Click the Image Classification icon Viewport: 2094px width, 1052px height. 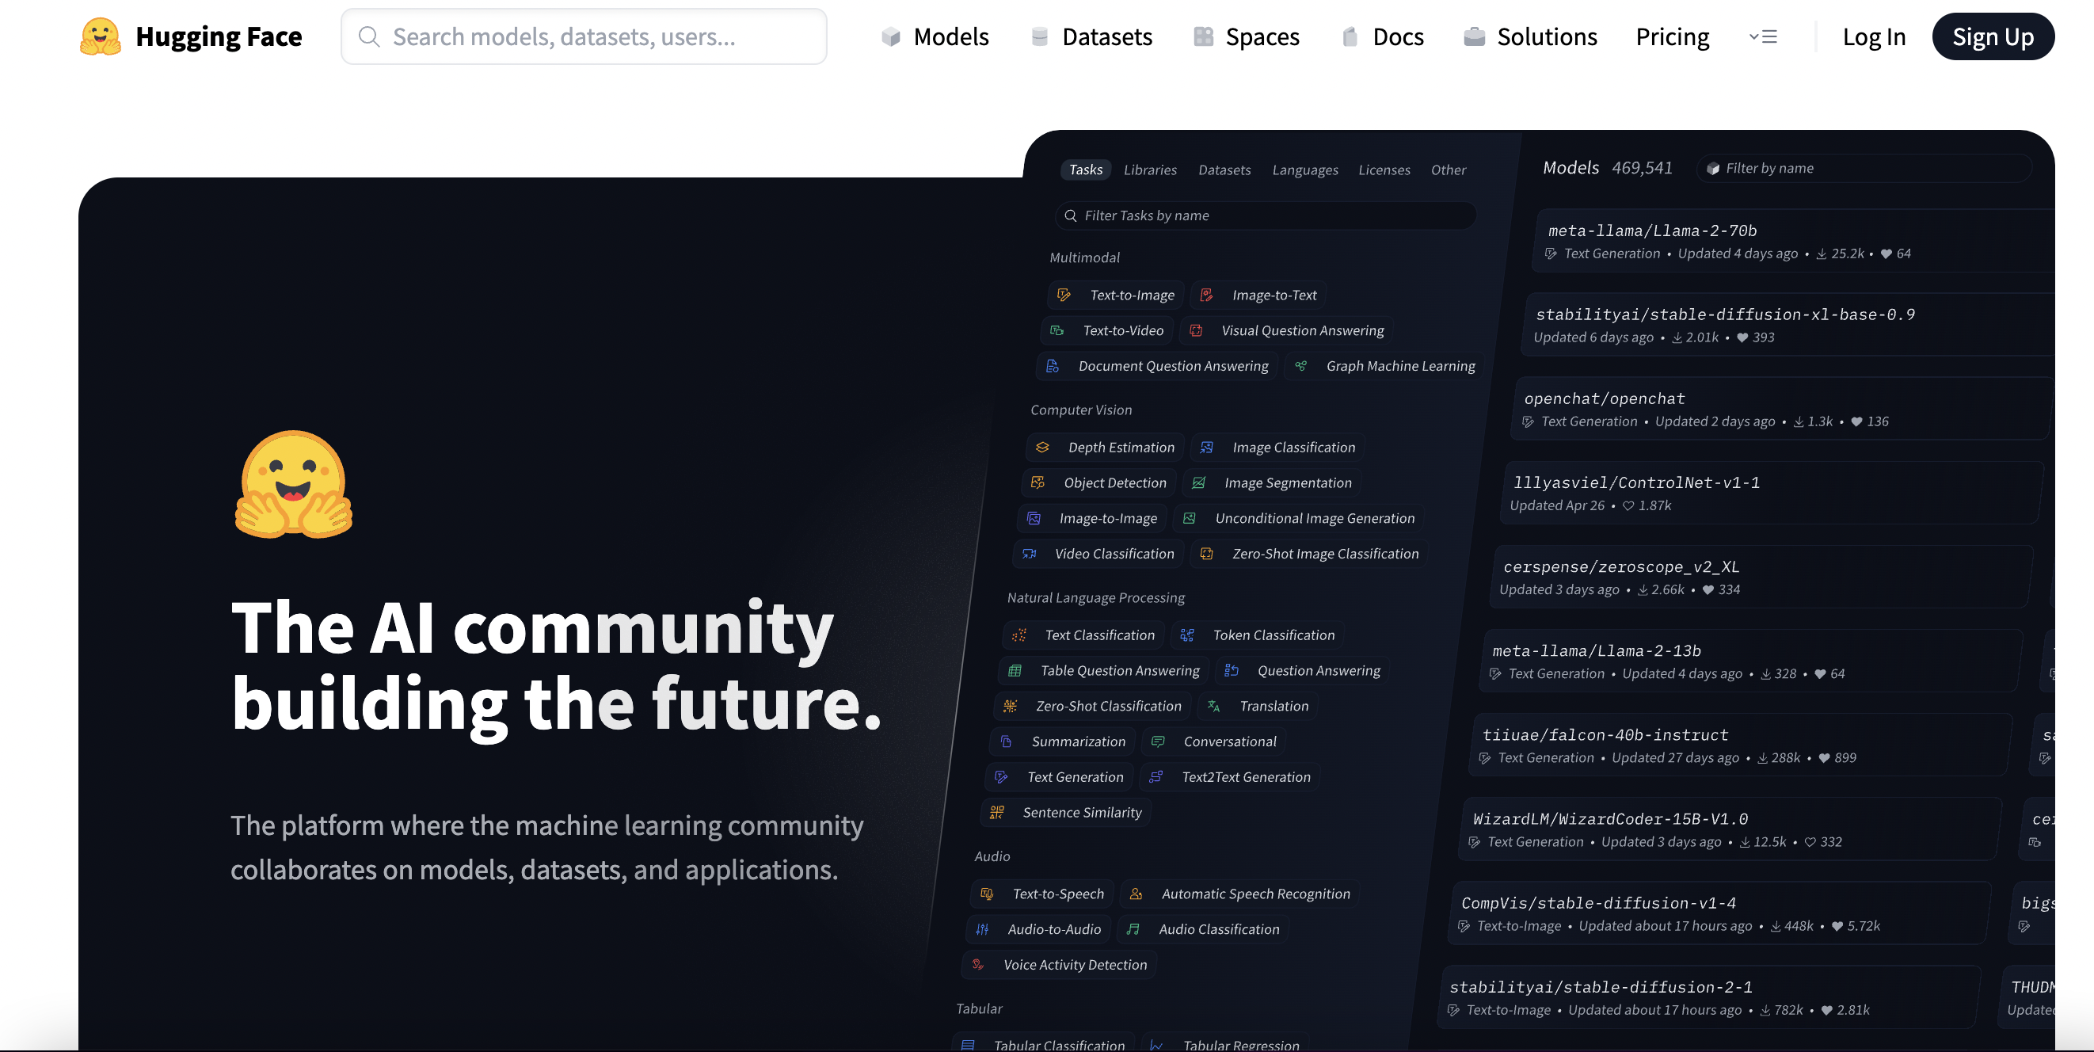click(1206, 447)
